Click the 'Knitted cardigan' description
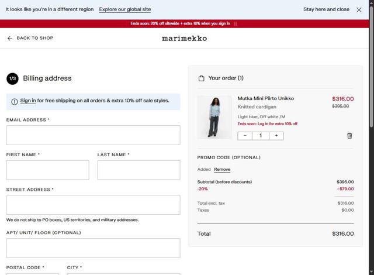374x275 pixels. click(x=257, y=106)
